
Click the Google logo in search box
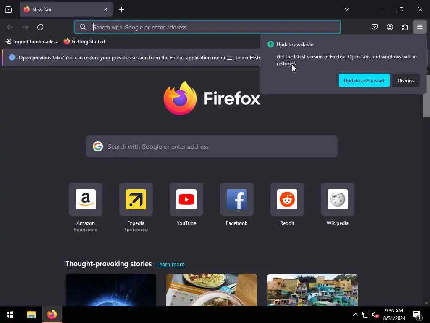click(97, 146)
